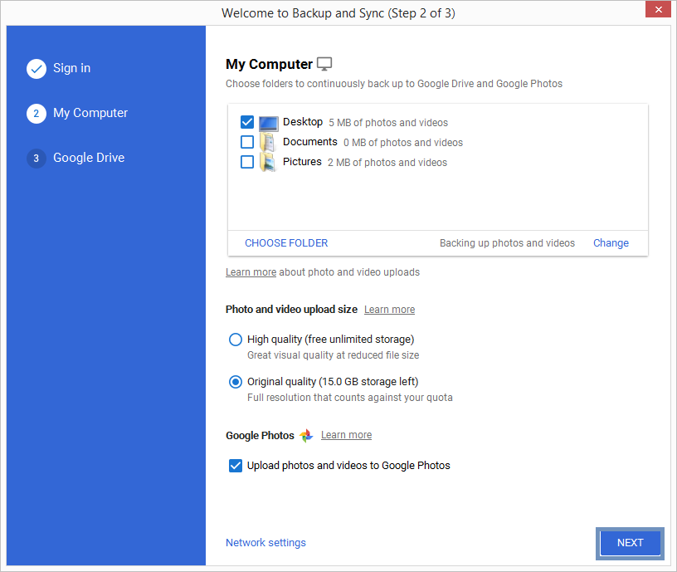
Task: Click the Pictures folder name
Action: [302, 162]
